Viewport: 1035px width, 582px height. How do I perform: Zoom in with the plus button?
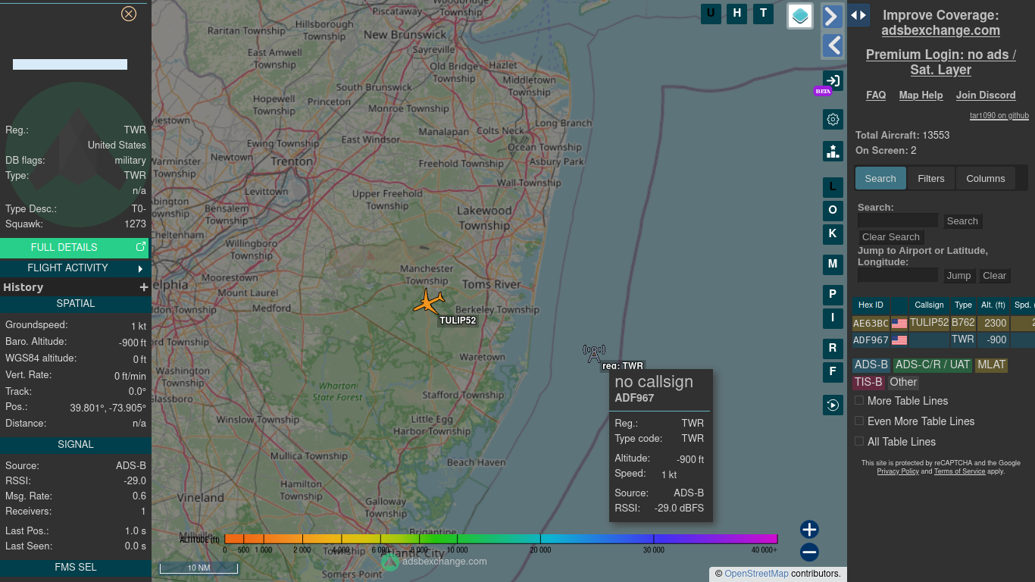click(x=809, y=529)
